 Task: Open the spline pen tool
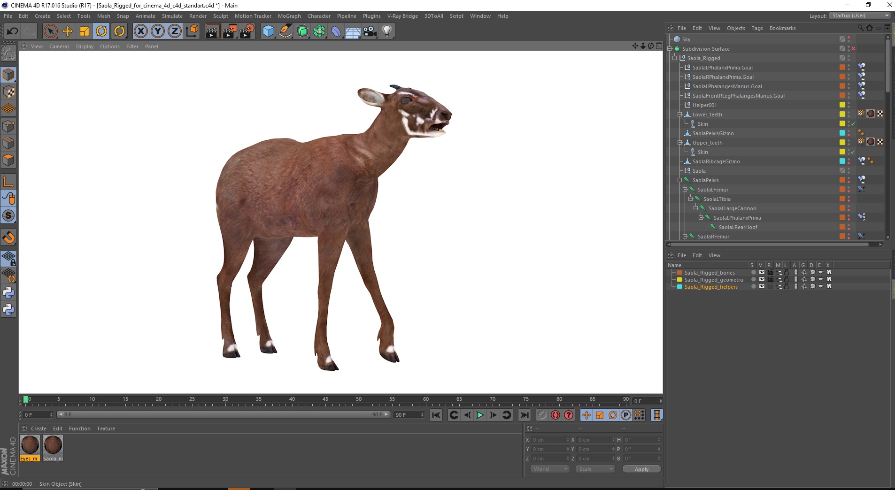click(285, 31)
